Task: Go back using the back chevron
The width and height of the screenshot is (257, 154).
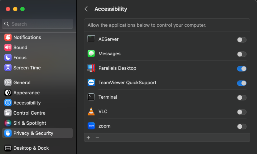Action: 86,9
